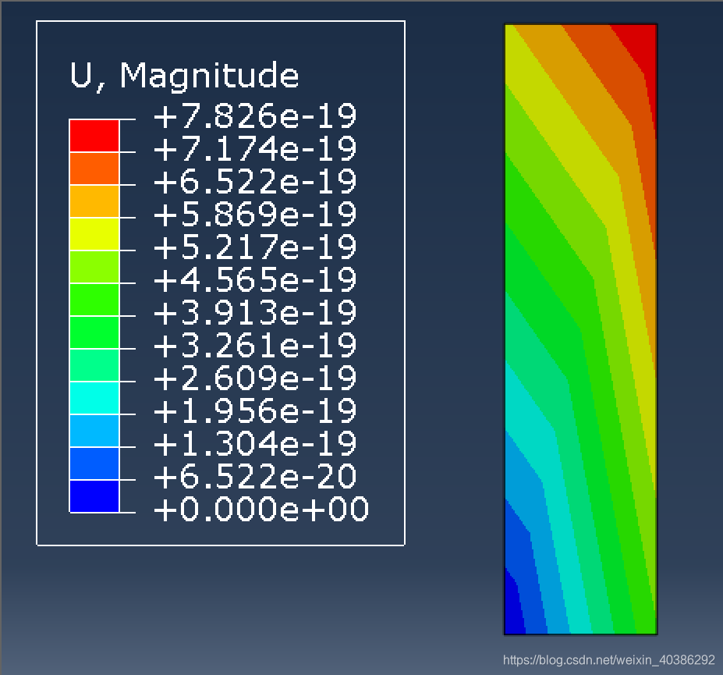This screenshot has height=675, width=723.
Task: Select the maximum value label +7.826e-19
Action: coord(255,116)
